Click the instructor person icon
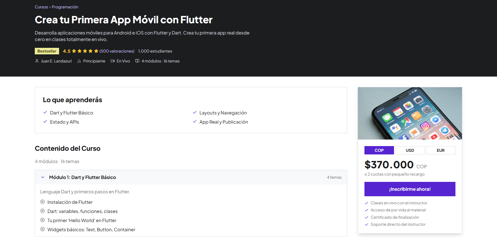Screen dimensions: 497x237 coord(37,61)
